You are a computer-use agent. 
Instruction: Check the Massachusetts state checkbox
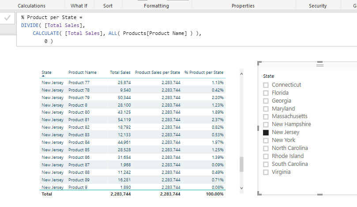(x=266, y=117)
